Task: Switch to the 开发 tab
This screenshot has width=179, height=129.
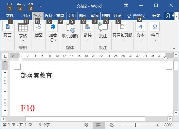Action: coord(118,15)
